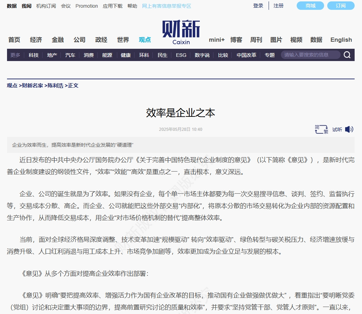Open the ESG channel
This screenshot has height=314, width=362.
181,55
